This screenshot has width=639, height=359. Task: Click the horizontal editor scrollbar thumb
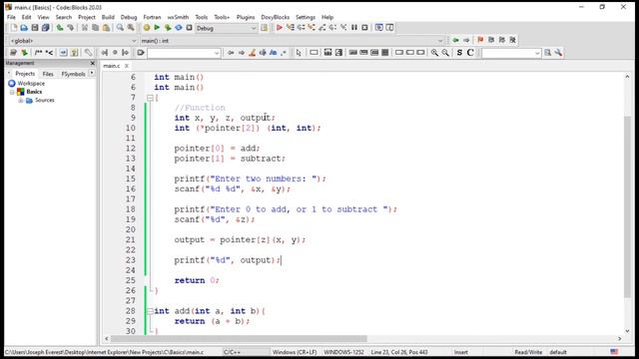tap(239, 339)
